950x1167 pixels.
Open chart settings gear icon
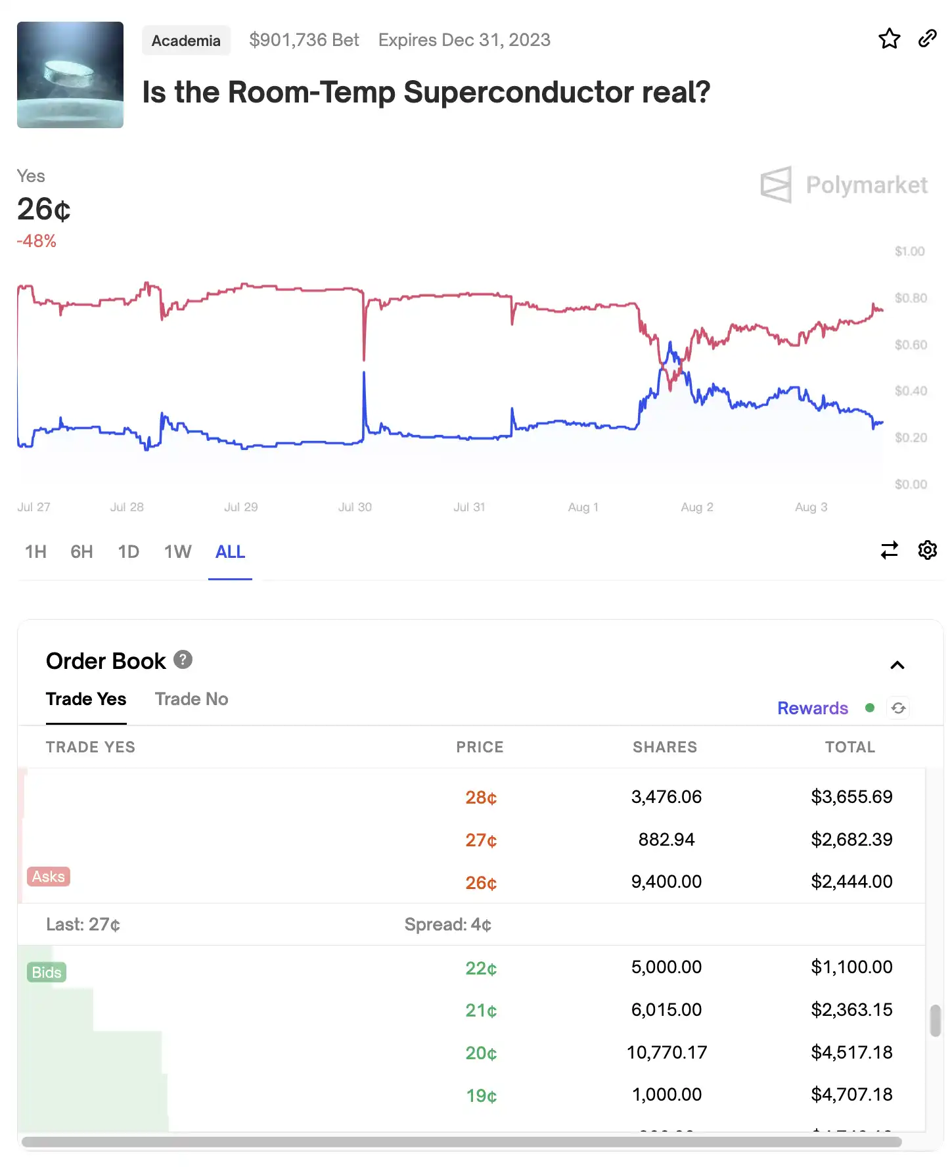(927, 550)
